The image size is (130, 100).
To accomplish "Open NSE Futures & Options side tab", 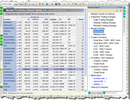I will point(2,53).
